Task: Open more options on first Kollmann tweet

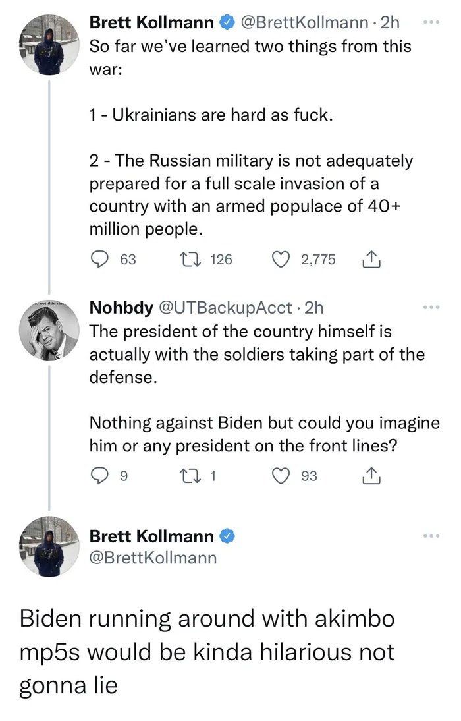Action: click(x=431, y=23)
